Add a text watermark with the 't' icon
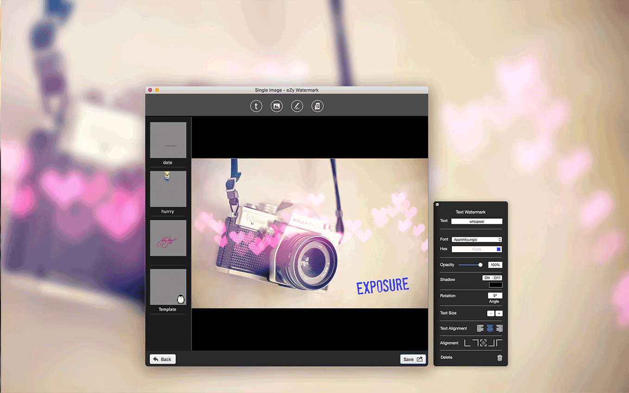Screen dimensions: 629x393 click(256, 106)
